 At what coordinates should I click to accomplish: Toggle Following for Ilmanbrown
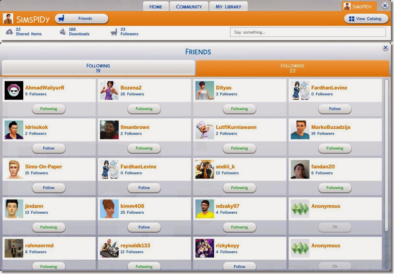pyautogui.click(x=144, y=148)
